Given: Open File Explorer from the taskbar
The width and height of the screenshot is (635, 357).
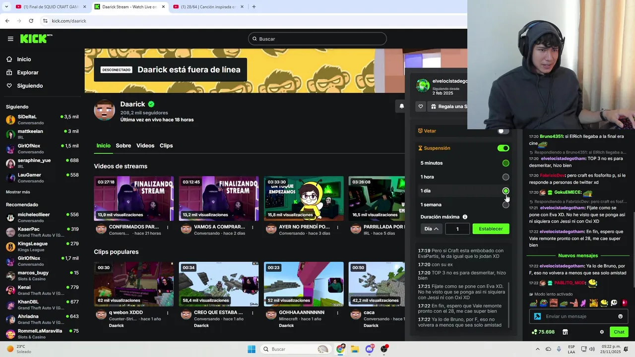Looking at the screenshot, I should [x=355, y=349].
